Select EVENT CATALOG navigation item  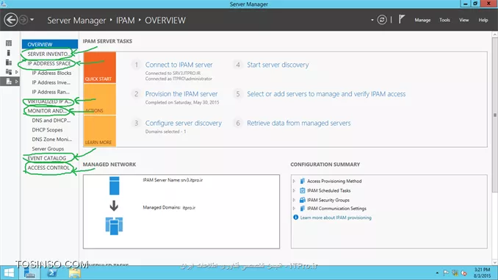tap(47, 158)
